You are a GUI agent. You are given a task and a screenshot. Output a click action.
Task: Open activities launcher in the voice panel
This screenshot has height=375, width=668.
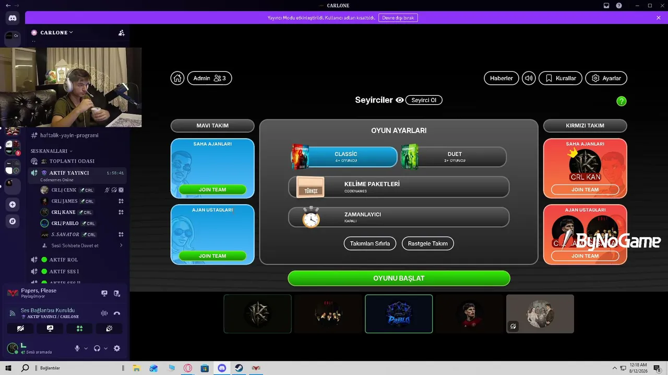coord(79,328)
